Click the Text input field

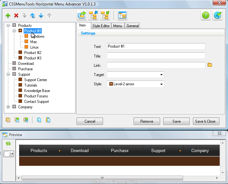tap(156, 46)
